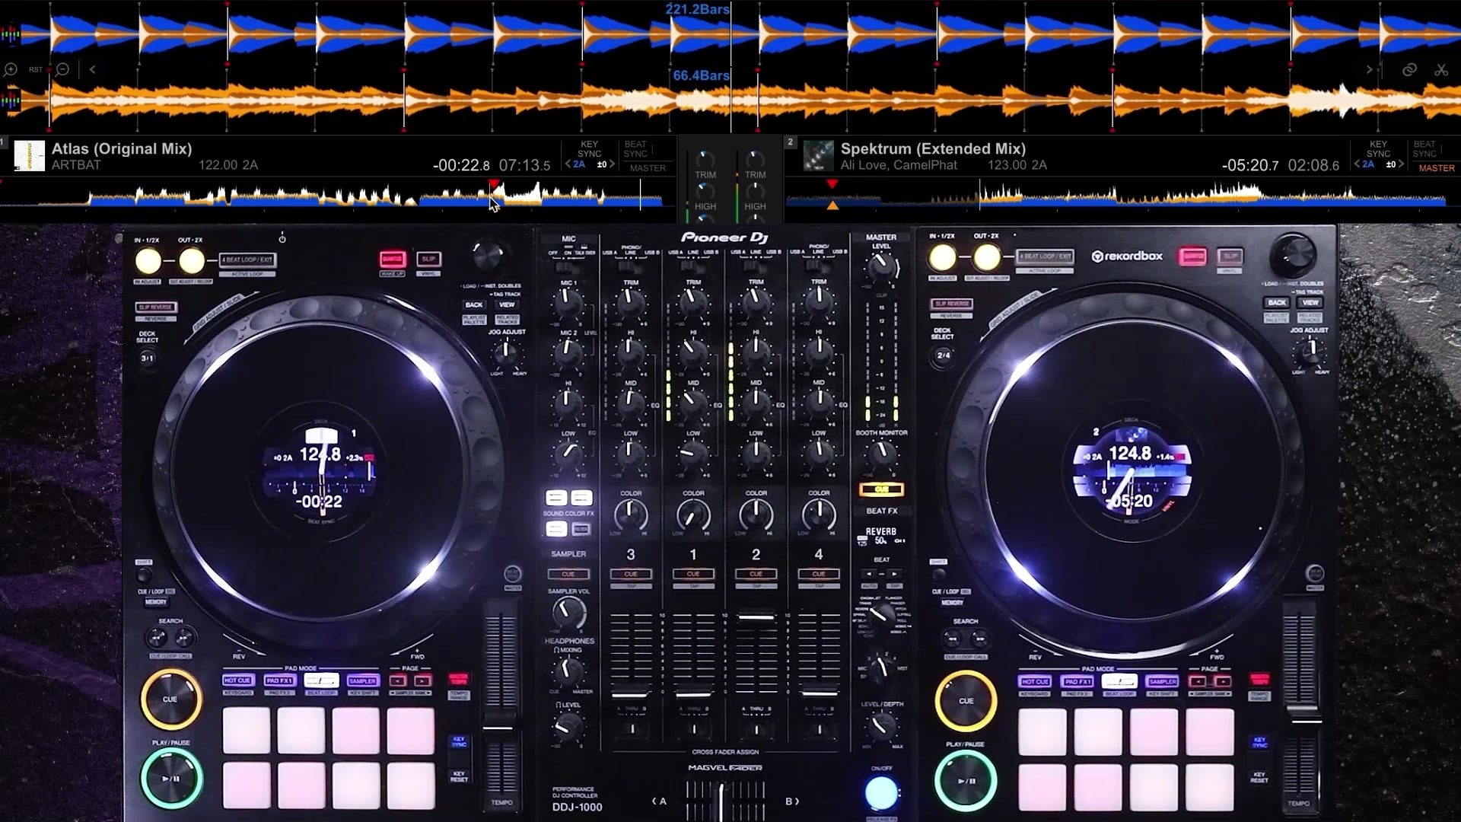Select SAMPLER pad mode on right deck
1461x822 pixels.
click(x=1162, y=681)
